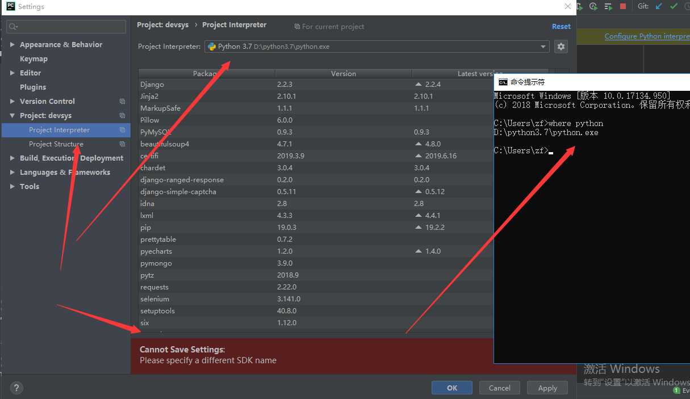Select the MarkupSafe package row
Screen dimensions: 690x399
[x=316, y=108]
